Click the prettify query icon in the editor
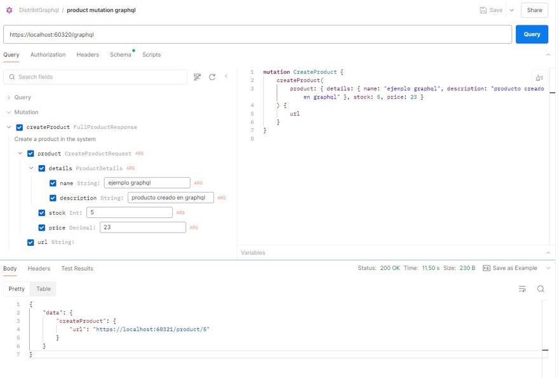This screenshot has height=378, width=559. [539, 78]
